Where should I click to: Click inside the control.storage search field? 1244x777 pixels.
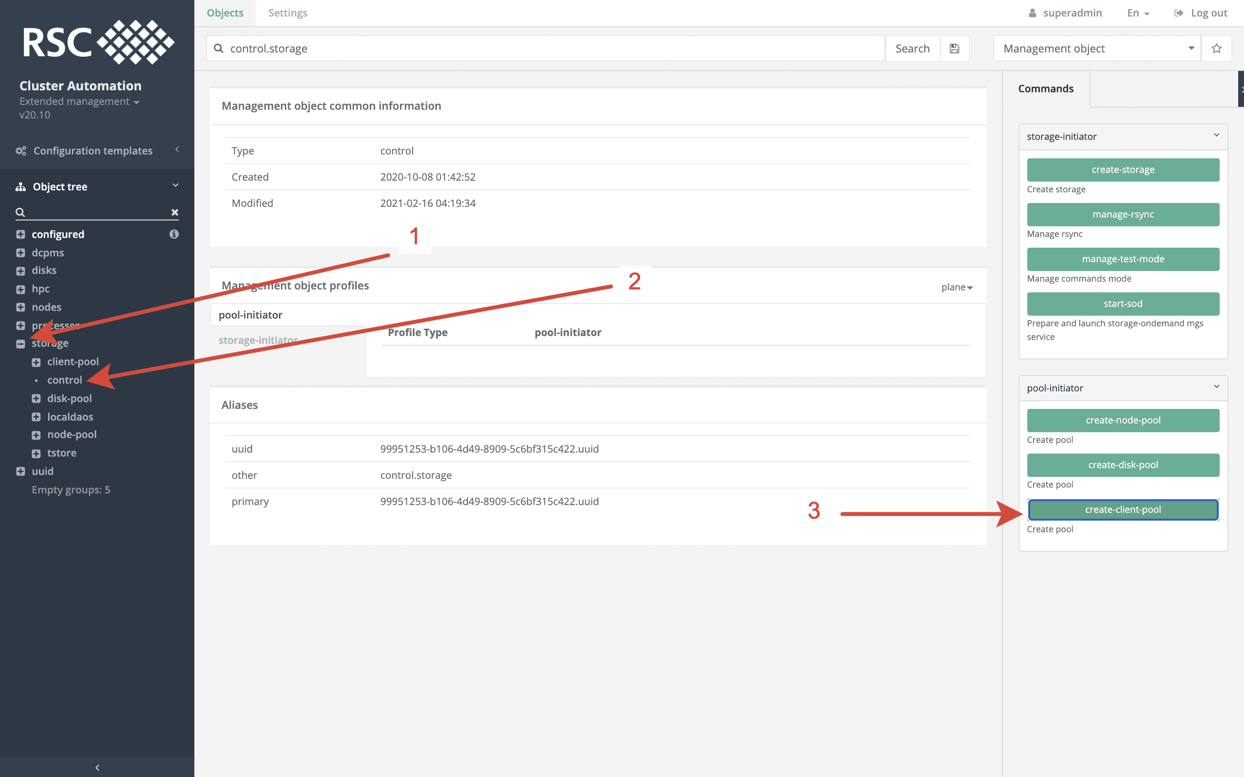[463, 48]
